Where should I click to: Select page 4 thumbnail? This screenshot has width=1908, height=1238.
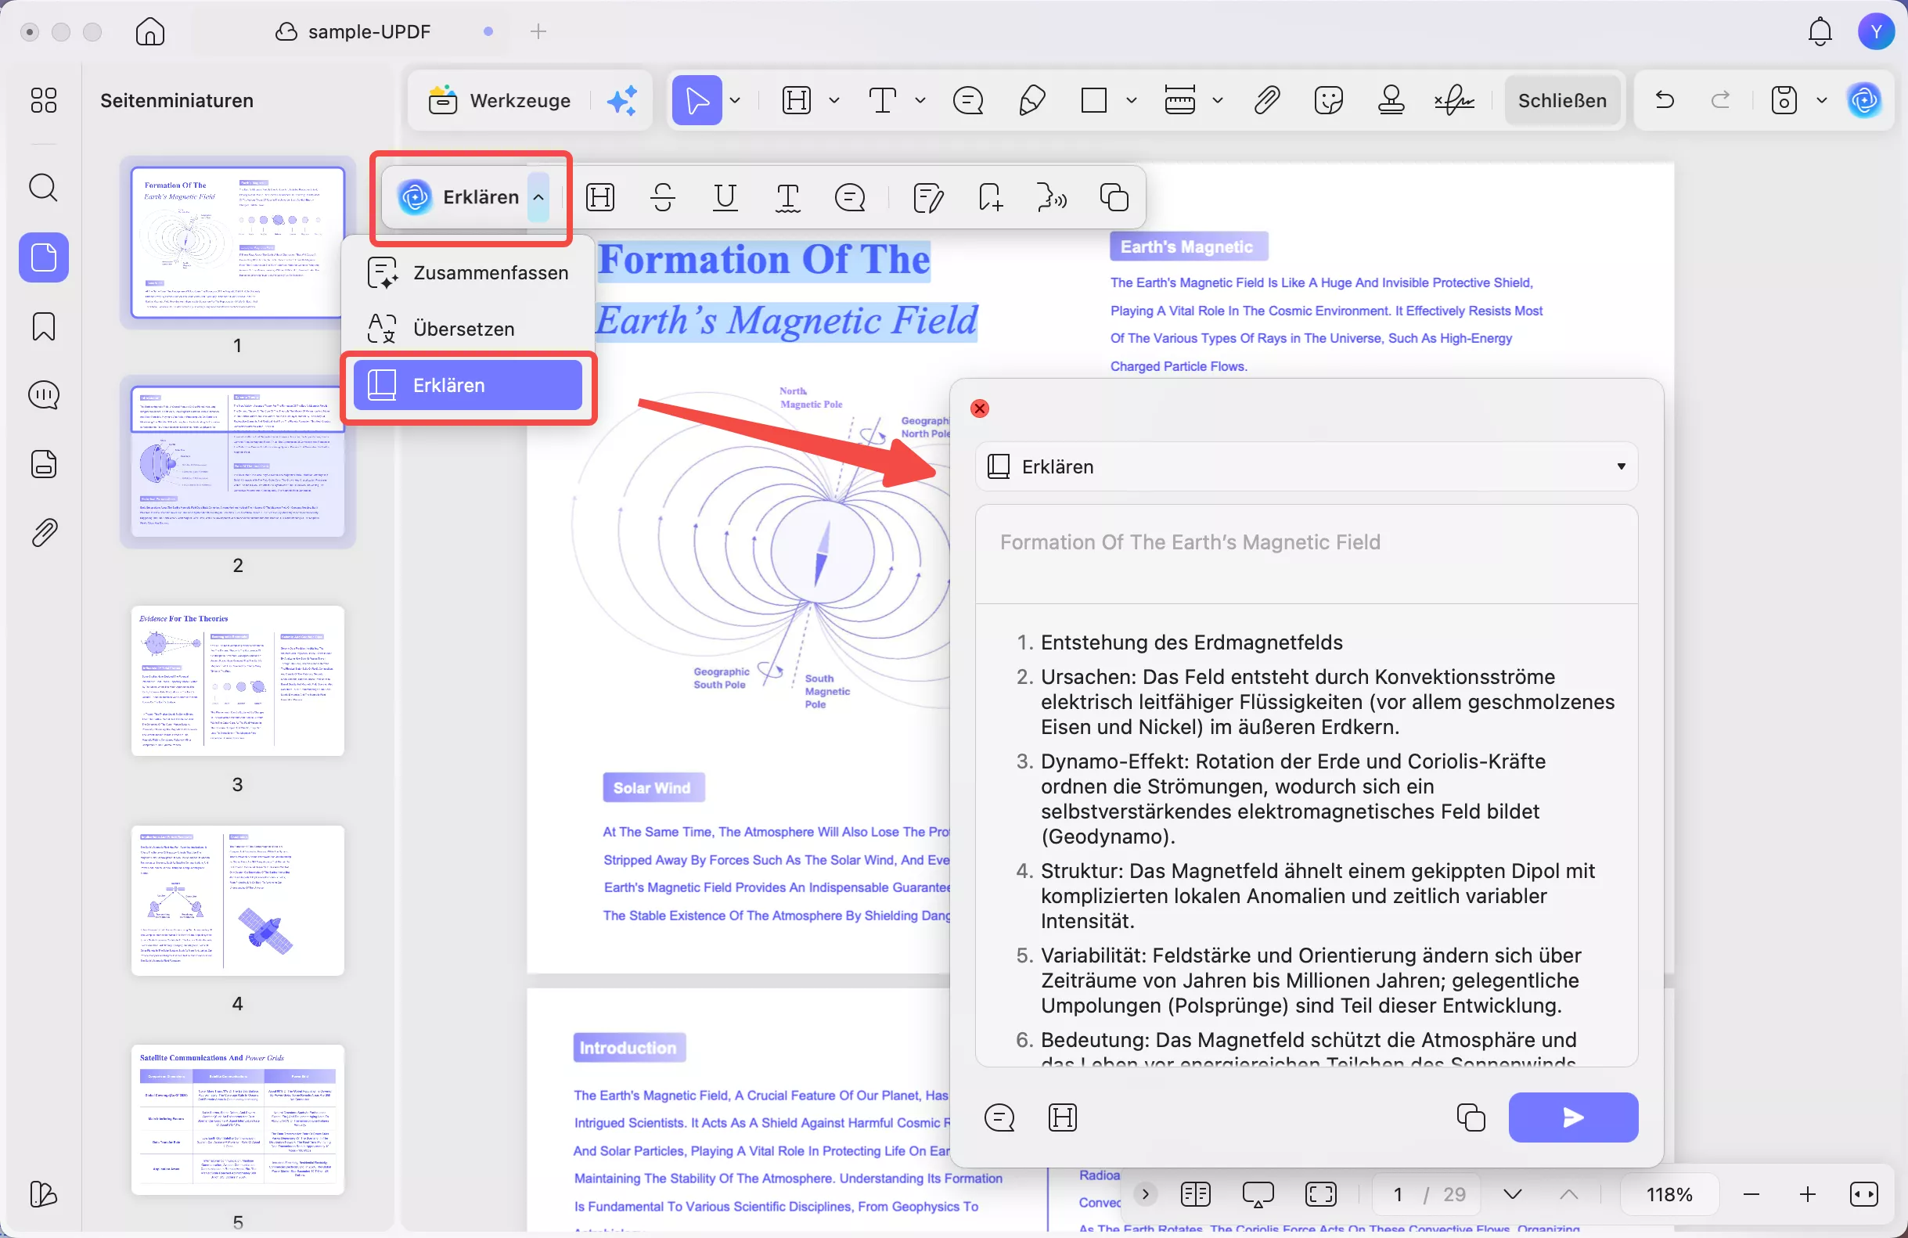[237, 901]
